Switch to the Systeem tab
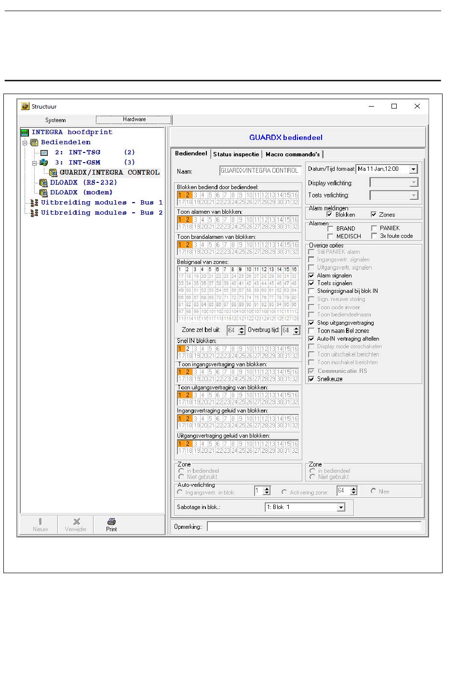This screenshot has width=458, height=674. (56, 120)
